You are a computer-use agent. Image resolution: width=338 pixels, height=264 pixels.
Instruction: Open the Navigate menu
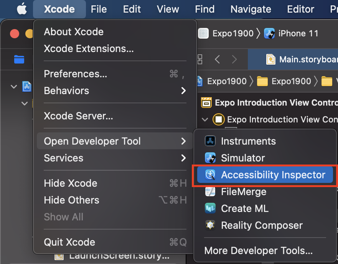click(x=251, y=9)
